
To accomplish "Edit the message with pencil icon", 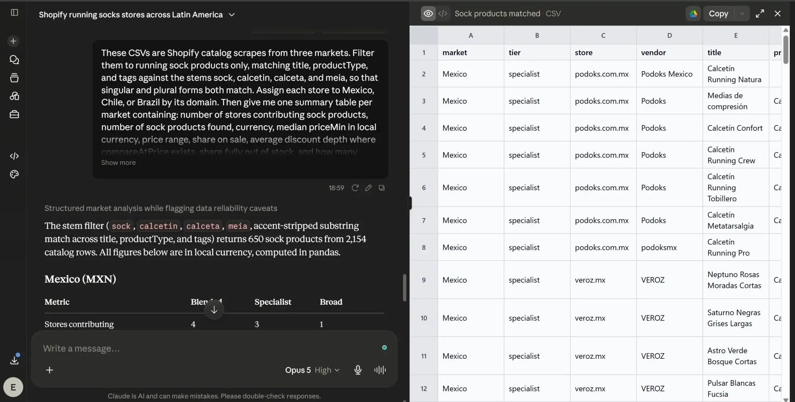I will pos(368,188).
